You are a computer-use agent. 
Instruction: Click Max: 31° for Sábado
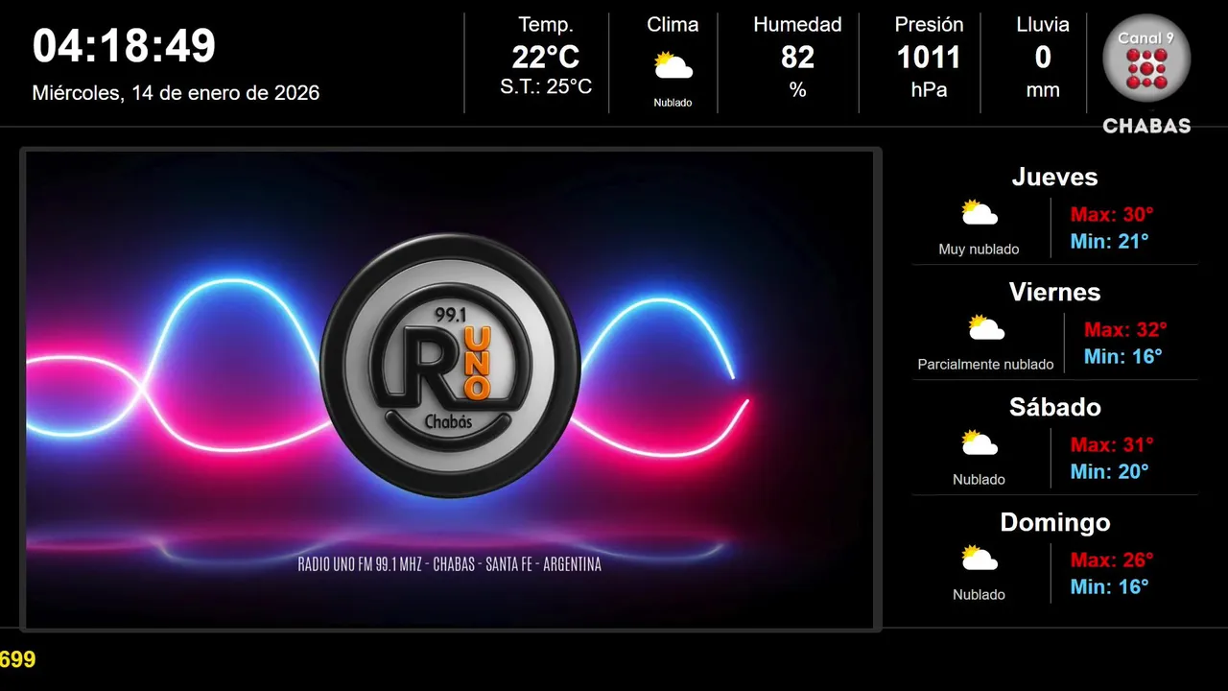(1112, 445)
